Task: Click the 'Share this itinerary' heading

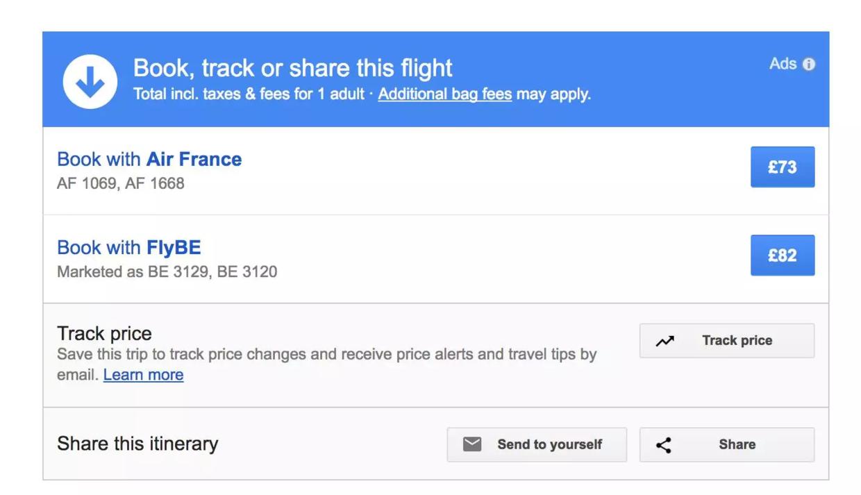Action: click(x=137, y=444)
